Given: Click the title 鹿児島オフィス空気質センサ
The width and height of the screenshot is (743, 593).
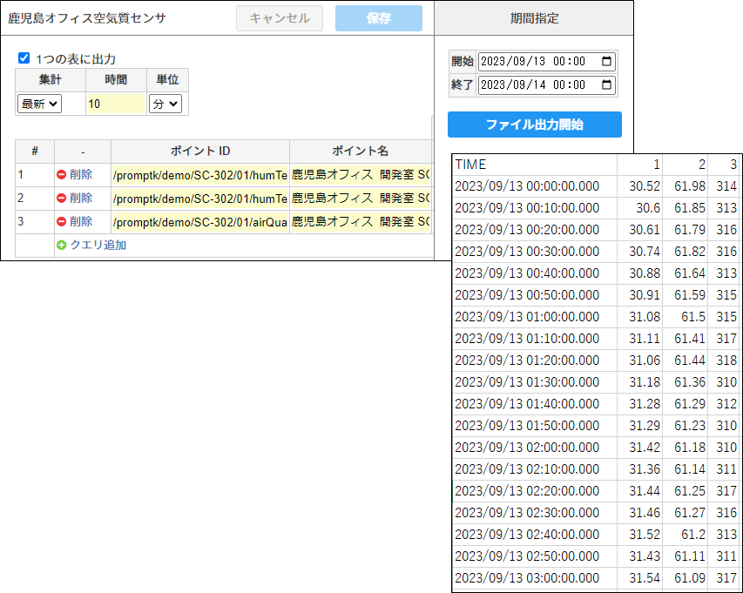Looking at the screenshot, I should [87, 18].
